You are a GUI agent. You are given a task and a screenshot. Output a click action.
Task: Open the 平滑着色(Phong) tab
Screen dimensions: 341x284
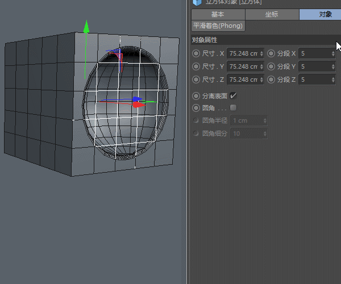pyautogui.click(x=218, y=26)
